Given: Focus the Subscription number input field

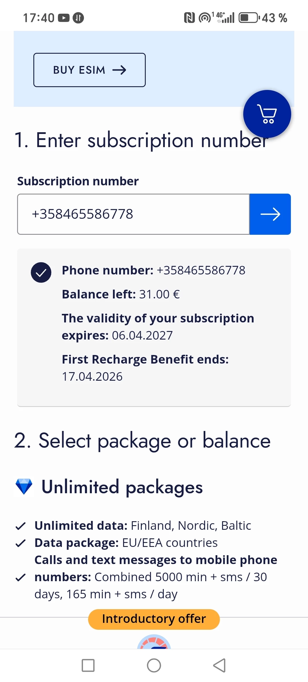Looking at the screenshot, I should [133, 214].
